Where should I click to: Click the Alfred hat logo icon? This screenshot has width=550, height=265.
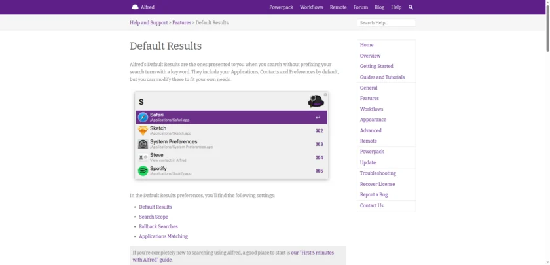(x=135, y=7)
